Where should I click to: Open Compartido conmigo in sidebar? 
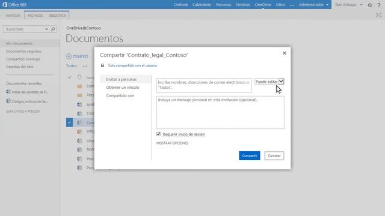click(x=23, y=59)
